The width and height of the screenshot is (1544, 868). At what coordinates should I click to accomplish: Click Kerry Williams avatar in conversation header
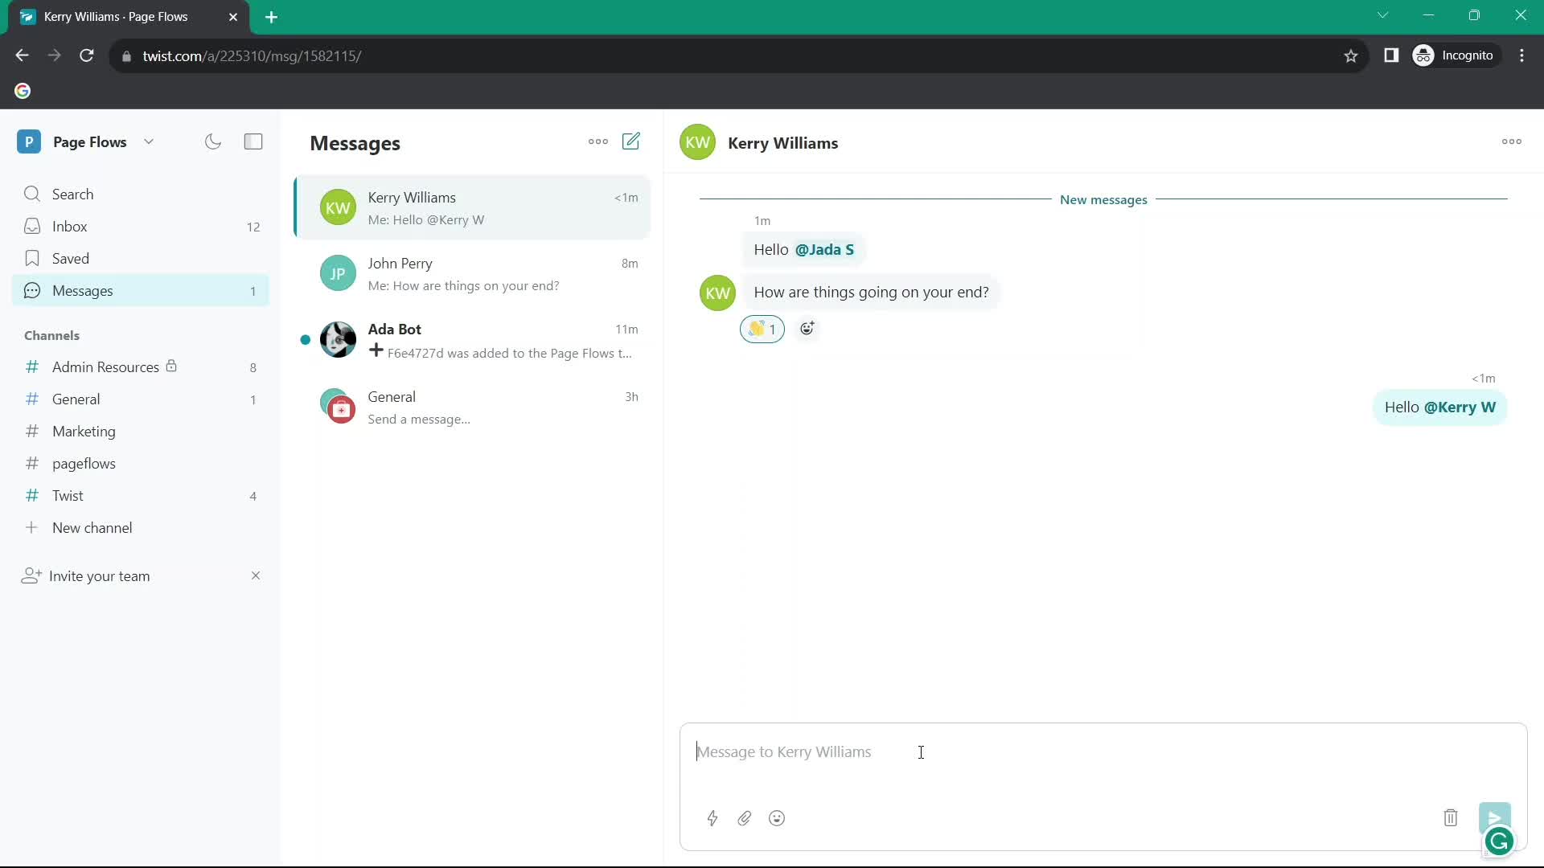(697, 143)
